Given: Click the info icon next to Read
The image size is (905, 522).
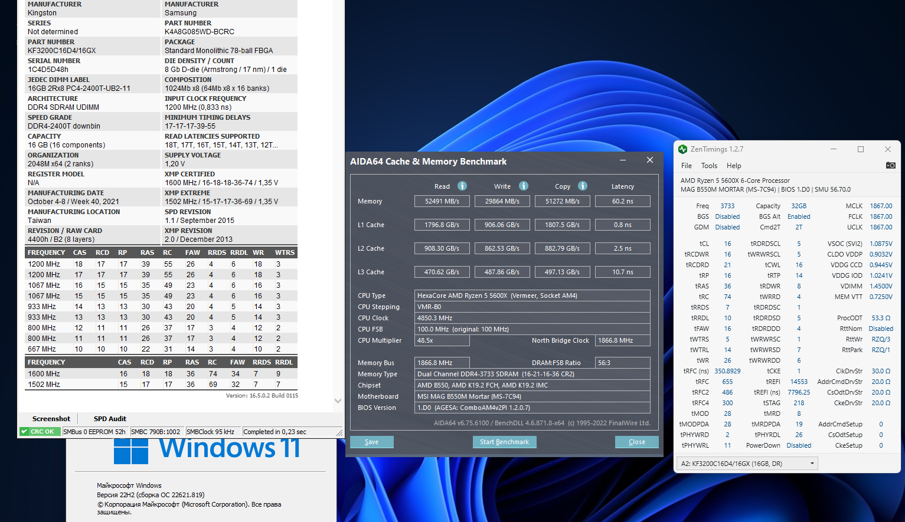Looking at the screenshot, I should 462,186.
